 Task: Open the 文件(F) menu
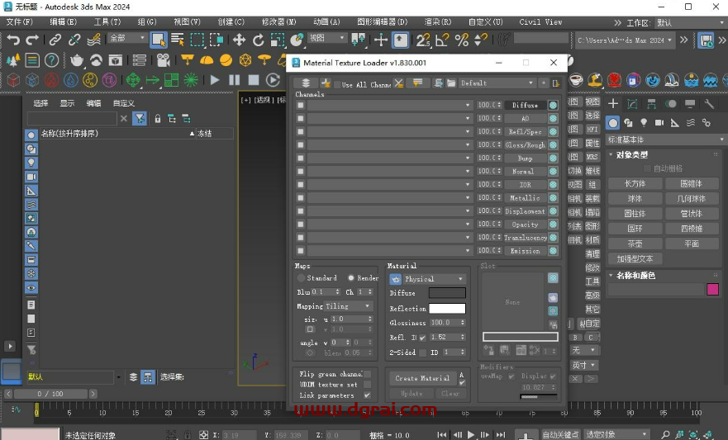[20, 21]
